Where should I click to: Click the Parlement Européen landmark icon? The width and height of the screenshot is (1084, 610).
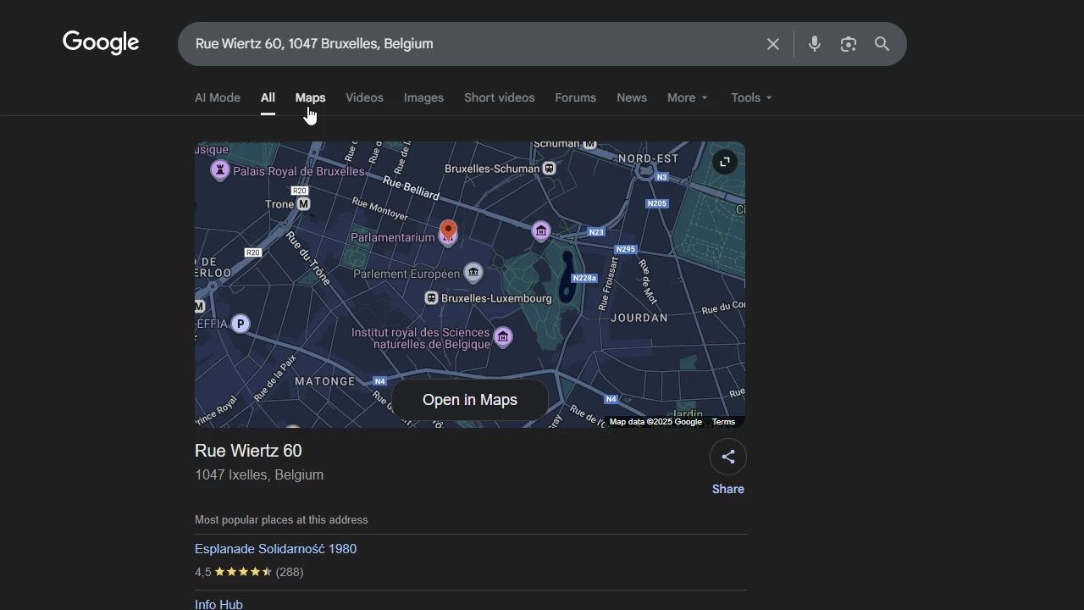(473, 273)
